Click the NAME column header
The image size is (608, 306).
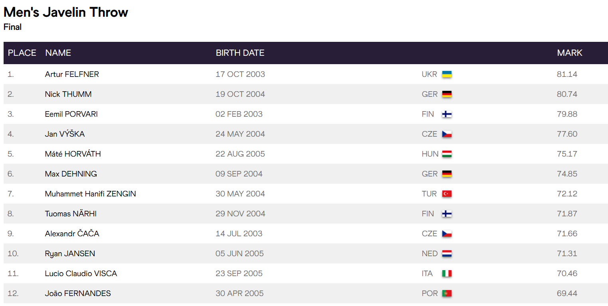58,53
